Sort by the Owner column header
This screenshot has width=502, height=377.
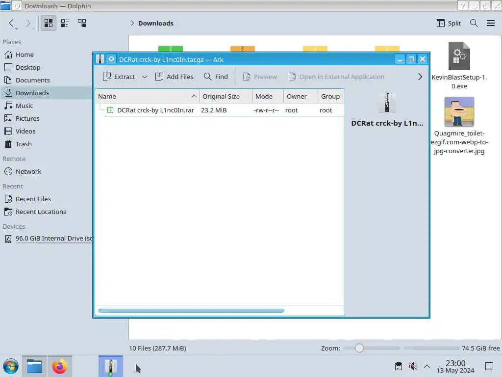(301, 97)
